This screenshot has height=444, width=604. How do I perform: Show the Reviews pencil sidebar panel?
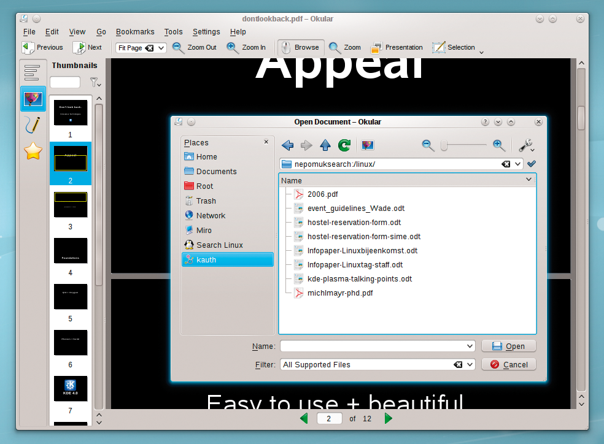pos(33,125)
